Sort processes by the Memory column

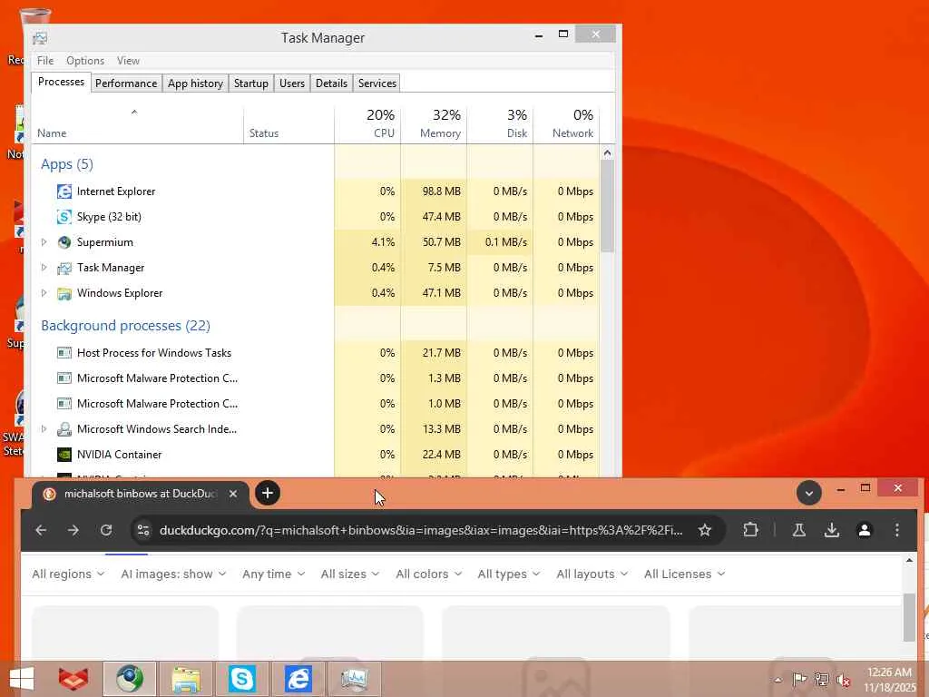tap(435, 124)
